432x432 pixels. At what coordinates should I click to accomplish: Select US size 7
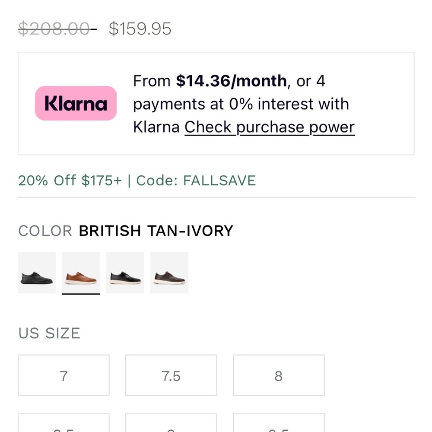(x=64, y=375)
